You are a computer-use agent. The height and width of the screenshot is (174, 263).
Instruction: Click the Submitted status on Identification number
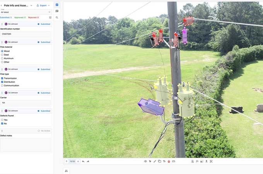44,24
